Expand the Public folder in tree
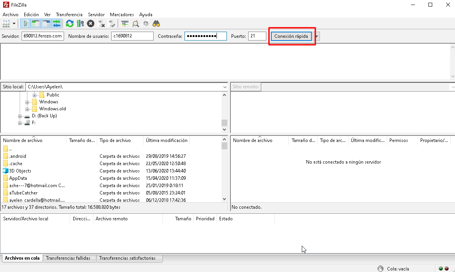Screen dimensions: 455x272 (x=34, y=95)
